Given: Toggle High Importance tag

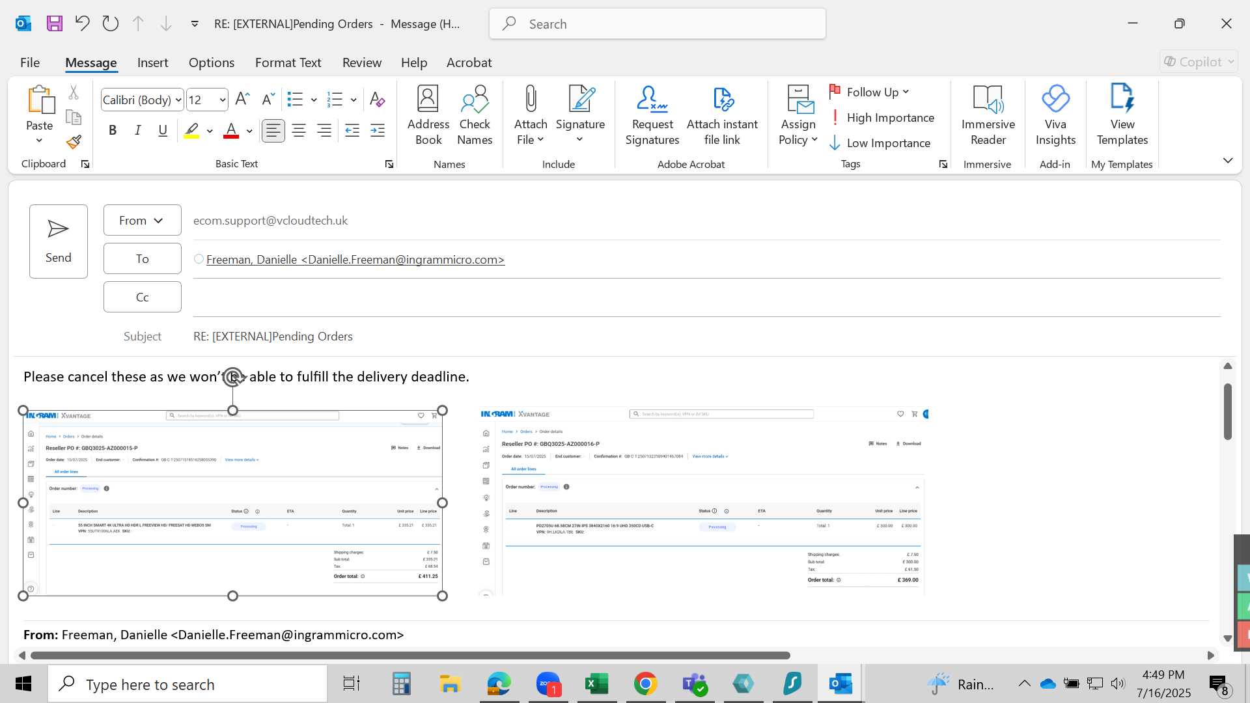Looking at the screenshot, I should [882, 118].
